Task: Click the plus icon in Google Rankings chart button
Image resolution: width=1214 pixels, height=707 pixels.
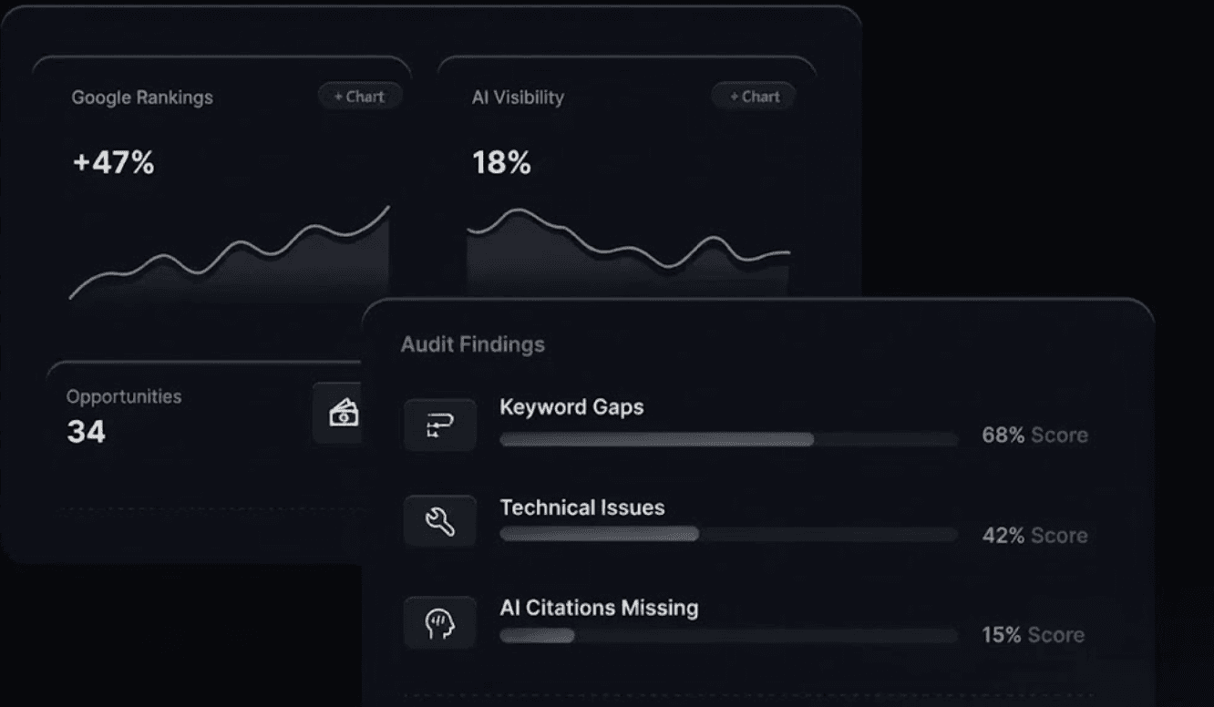Action: [337, 96]
